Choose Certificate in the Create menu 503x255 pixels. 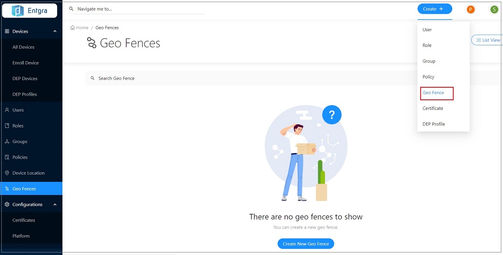(x=433, y=108)
